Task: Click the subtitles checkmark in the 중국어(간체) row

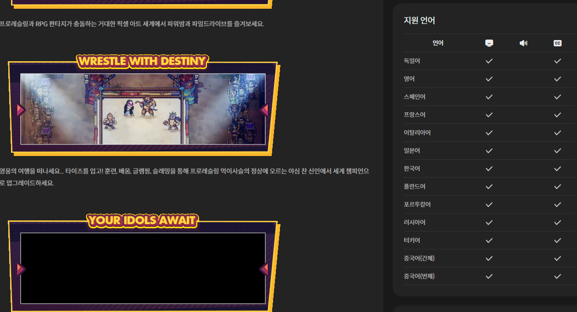Action: click(558, 258)
